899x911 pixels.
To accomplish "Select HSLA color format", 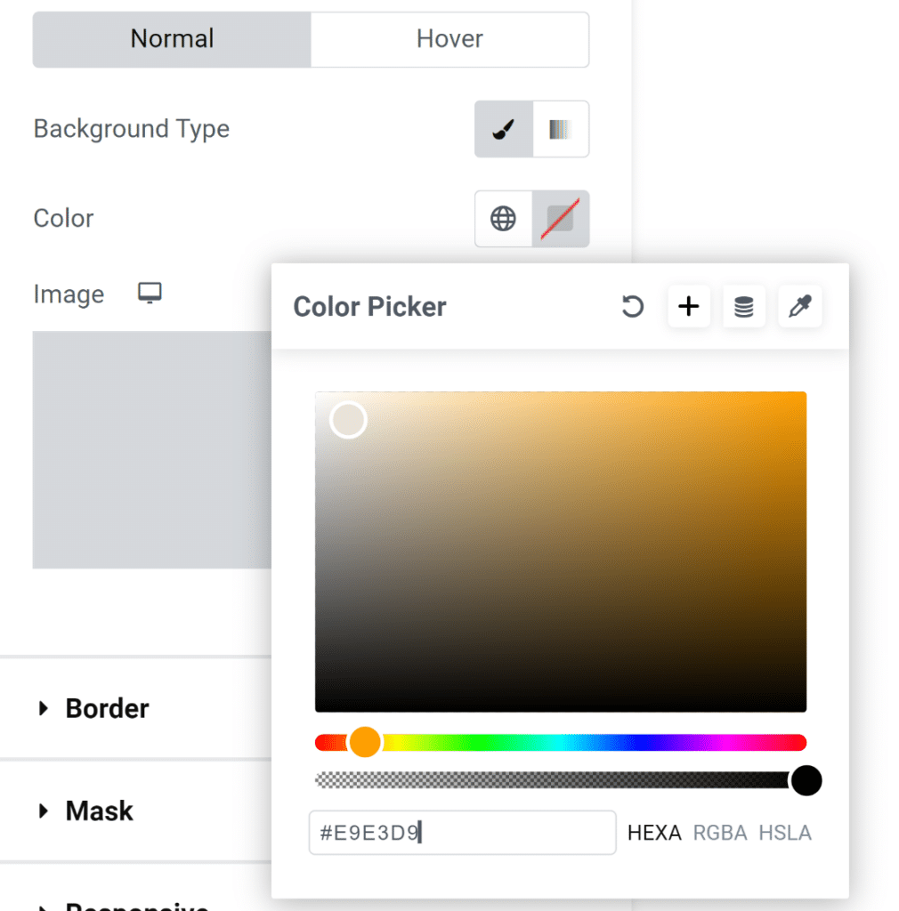I will click(x=785, y=833).
